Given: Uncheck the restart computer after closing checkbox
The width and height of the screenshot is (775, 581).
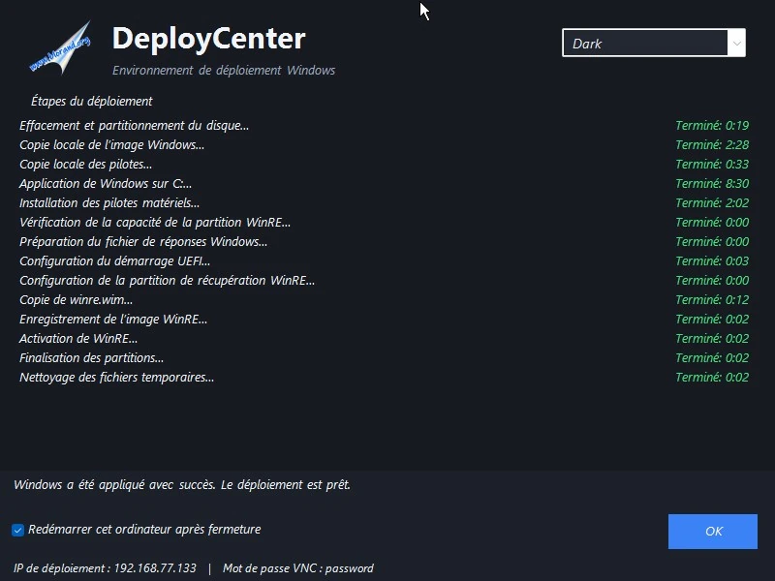Looking at the screenshot, I should [x=17, y=530].
